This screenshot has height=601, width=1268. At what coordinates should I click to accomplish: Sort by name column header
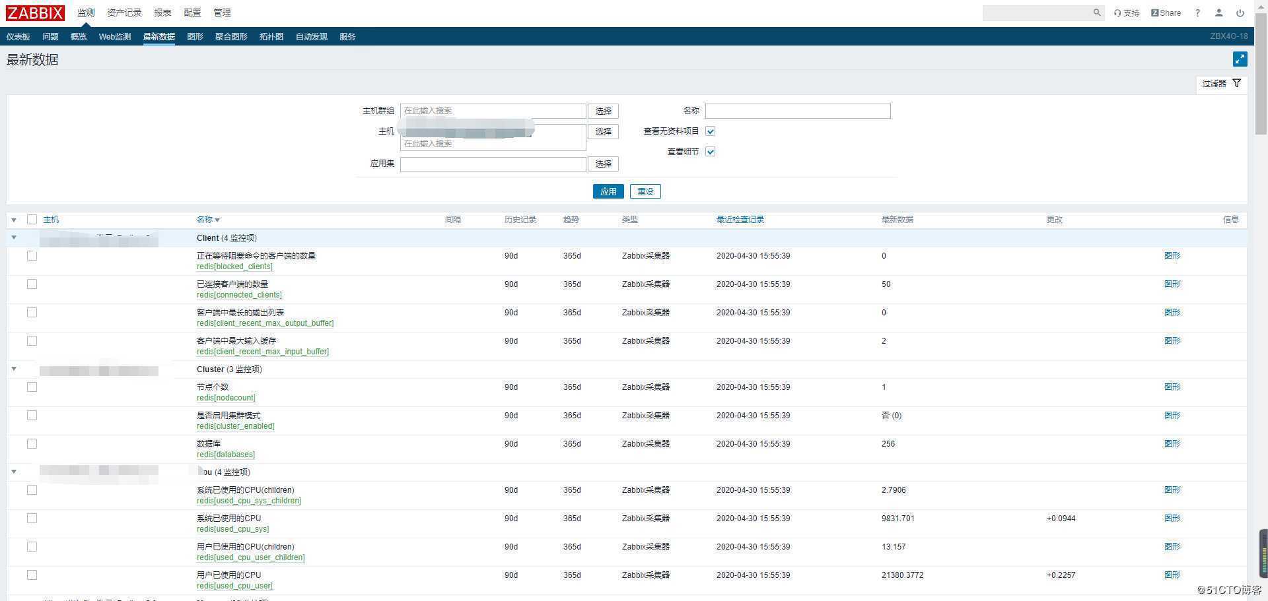coord(208,220)
